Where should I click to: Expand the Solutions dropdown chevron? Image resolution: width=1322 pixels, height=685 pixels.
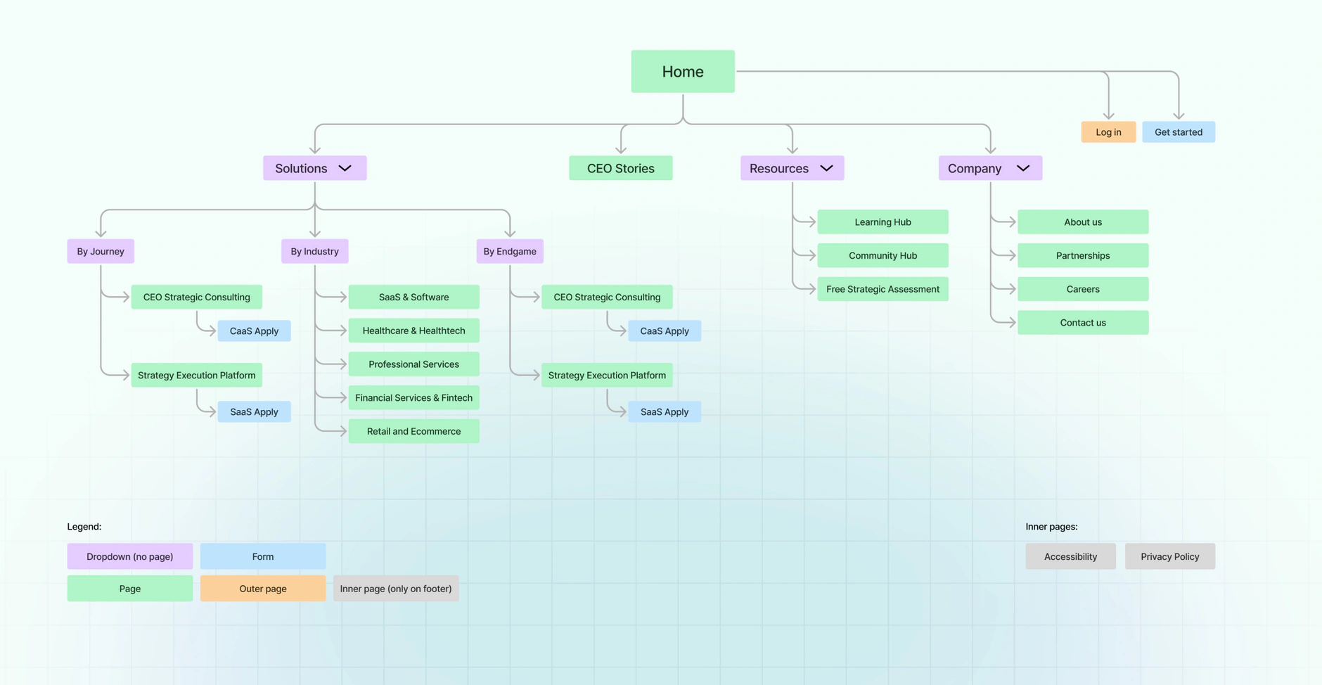coord(345,168)
